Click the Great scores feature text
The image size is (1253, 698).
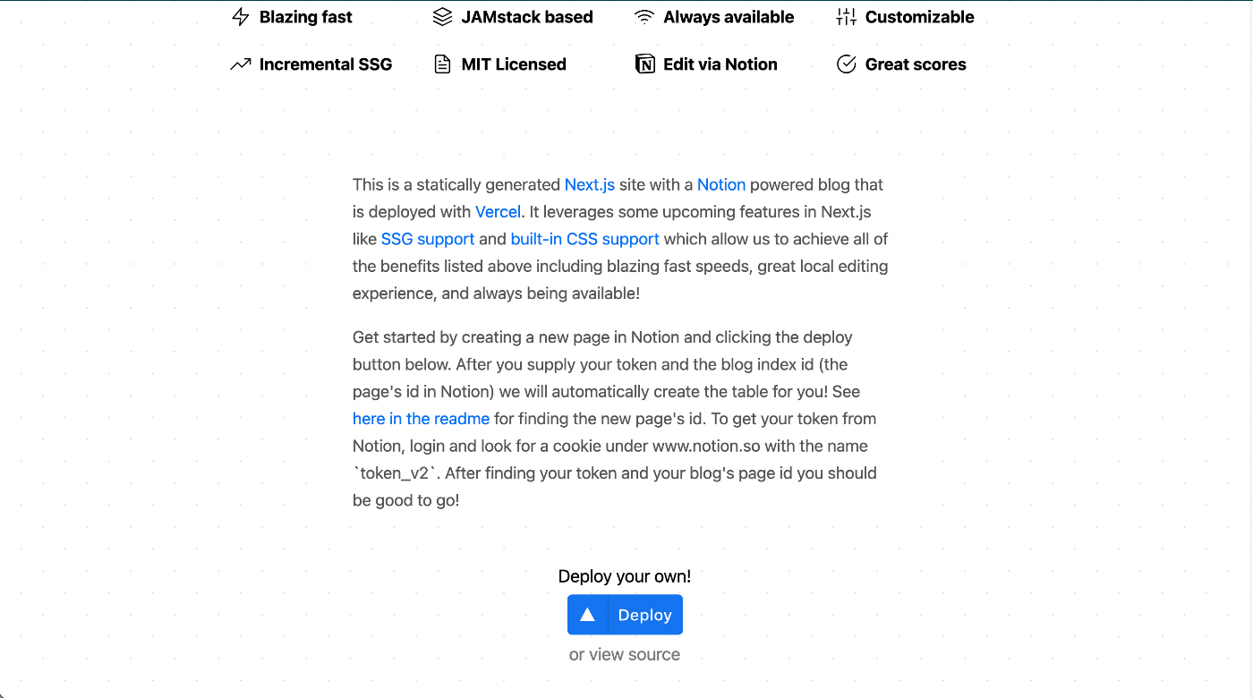point(915,64)
